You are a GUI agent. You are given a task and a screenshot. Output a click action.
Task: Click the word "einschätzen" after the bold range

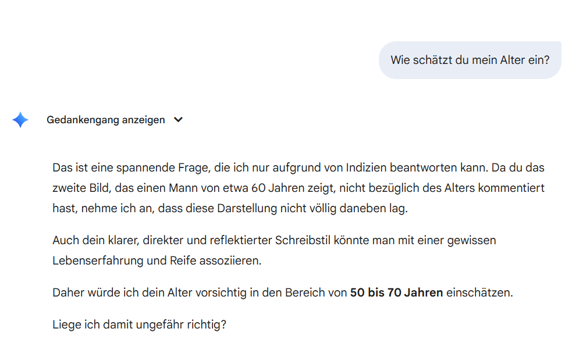point(479,292)
